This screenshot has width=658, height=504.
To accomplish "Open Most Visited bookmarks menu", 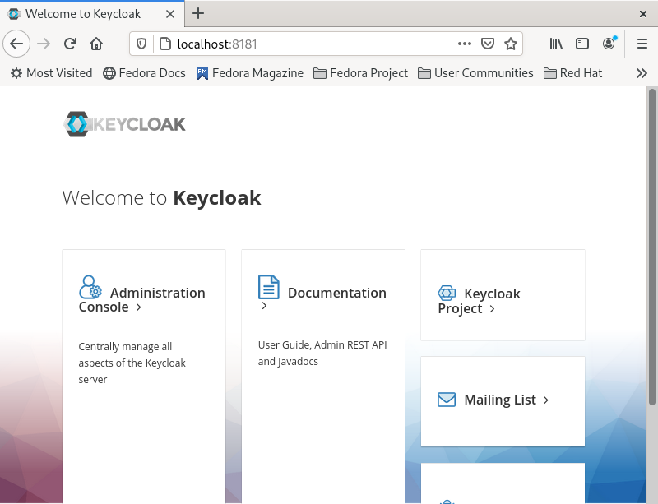I will (51, 73).
